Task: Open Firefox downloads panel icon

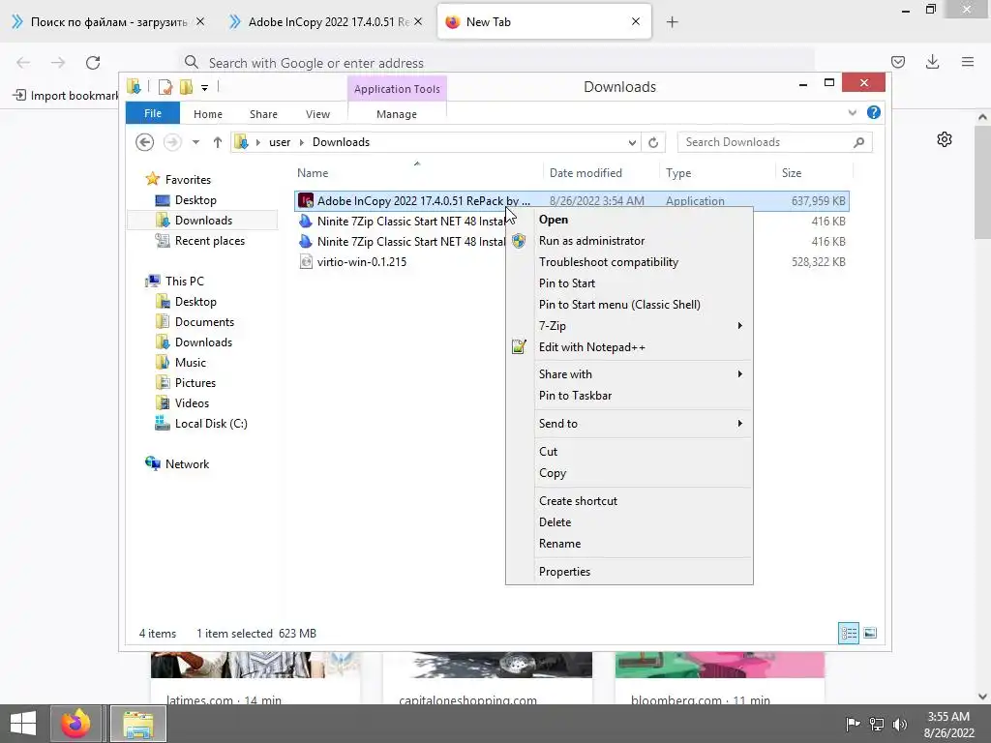Action: (x=932, y=62)
